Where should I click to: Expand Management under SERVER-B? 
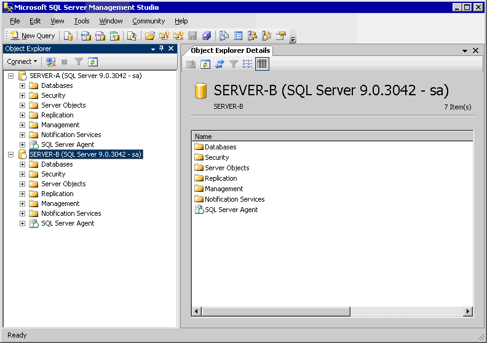click(23, 203)
